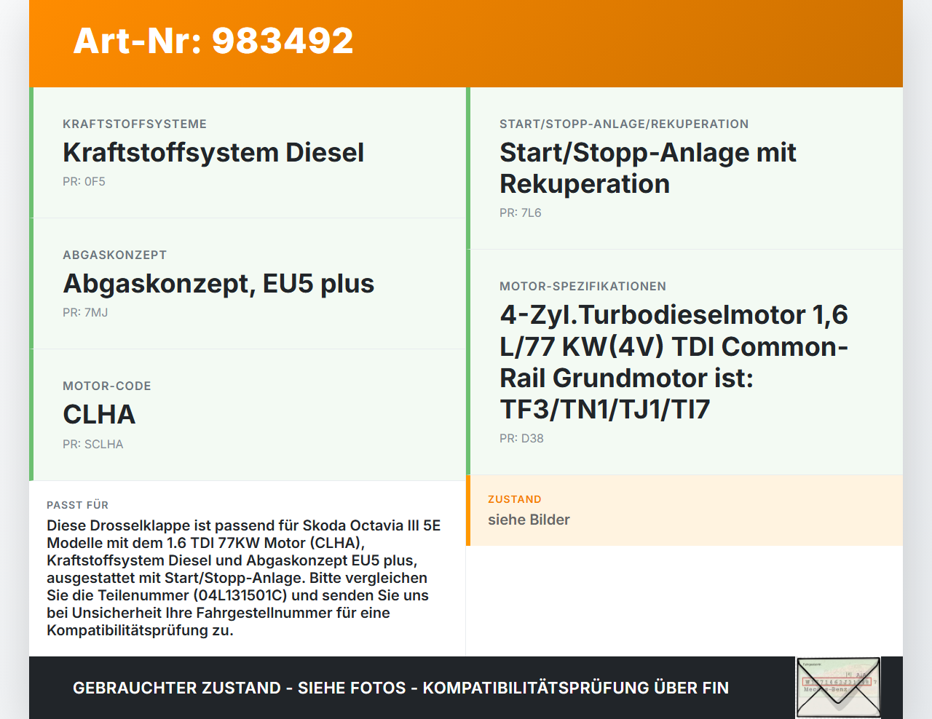Click the Kraftstoffsysteme category label

[x=135, y=124]
